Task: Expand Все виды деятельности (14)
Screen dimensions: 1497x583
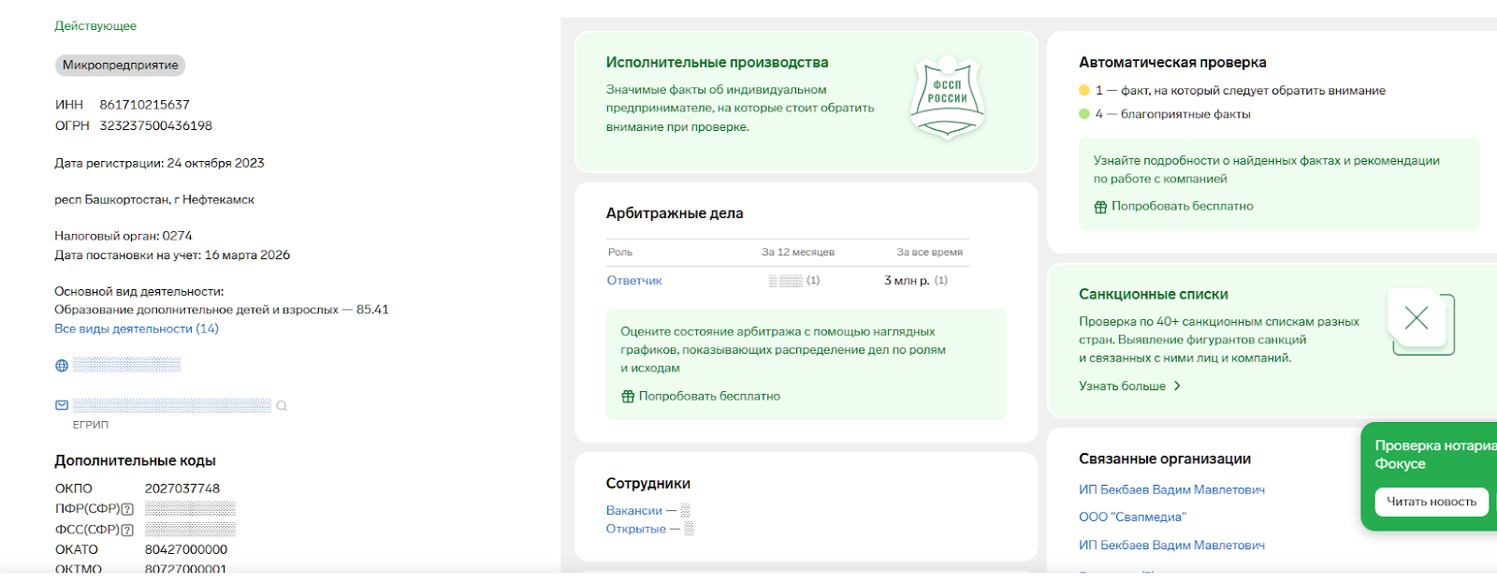Action: point(137,328)
